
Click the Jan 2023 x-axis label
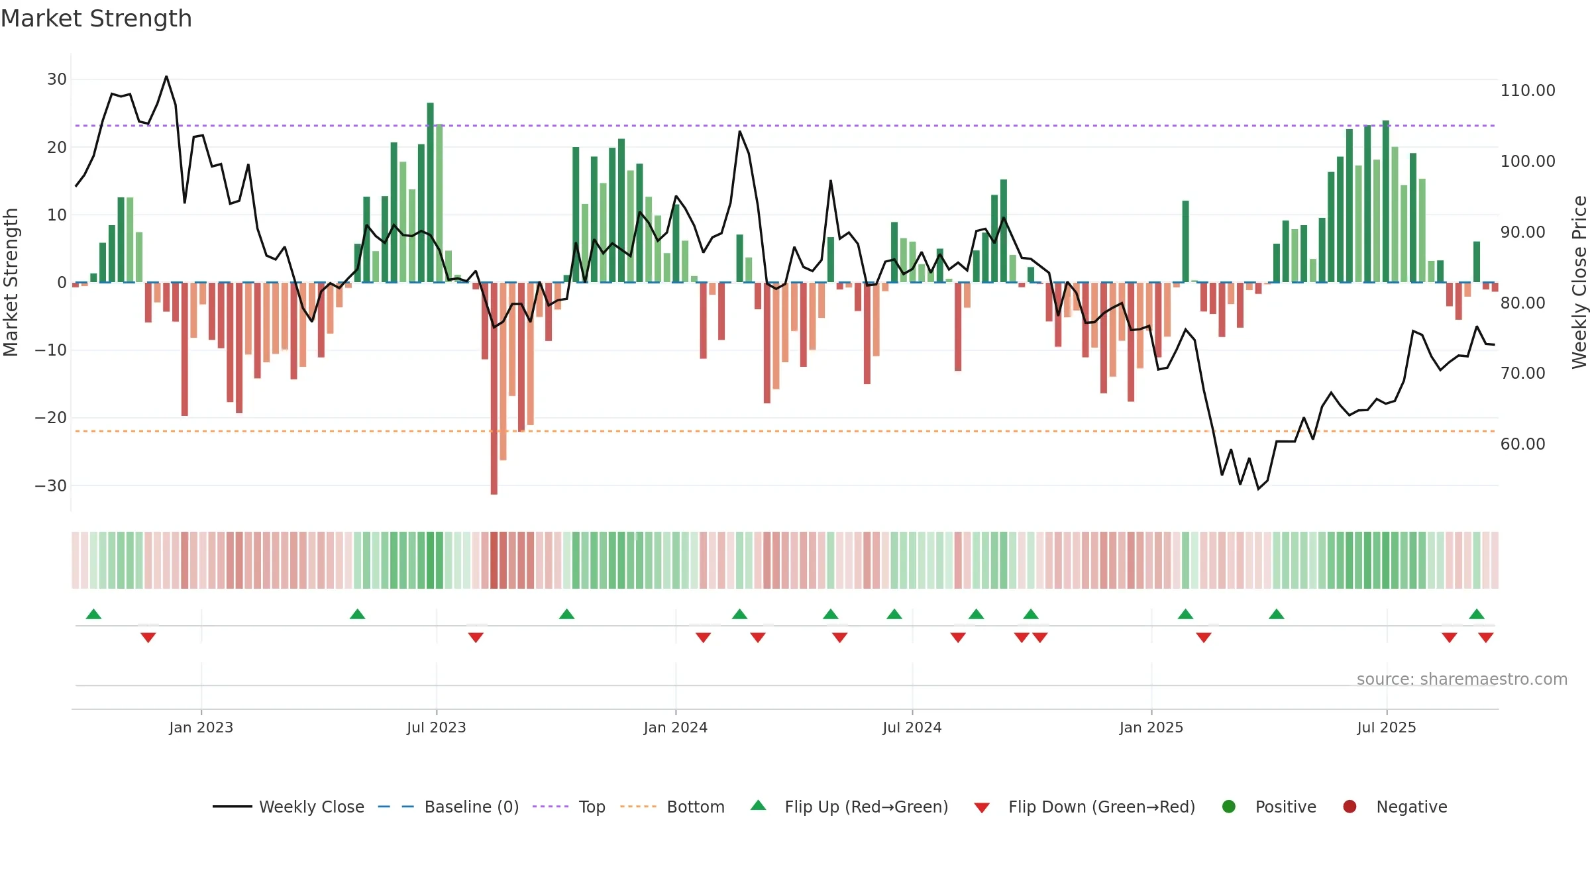coord(201,727)
